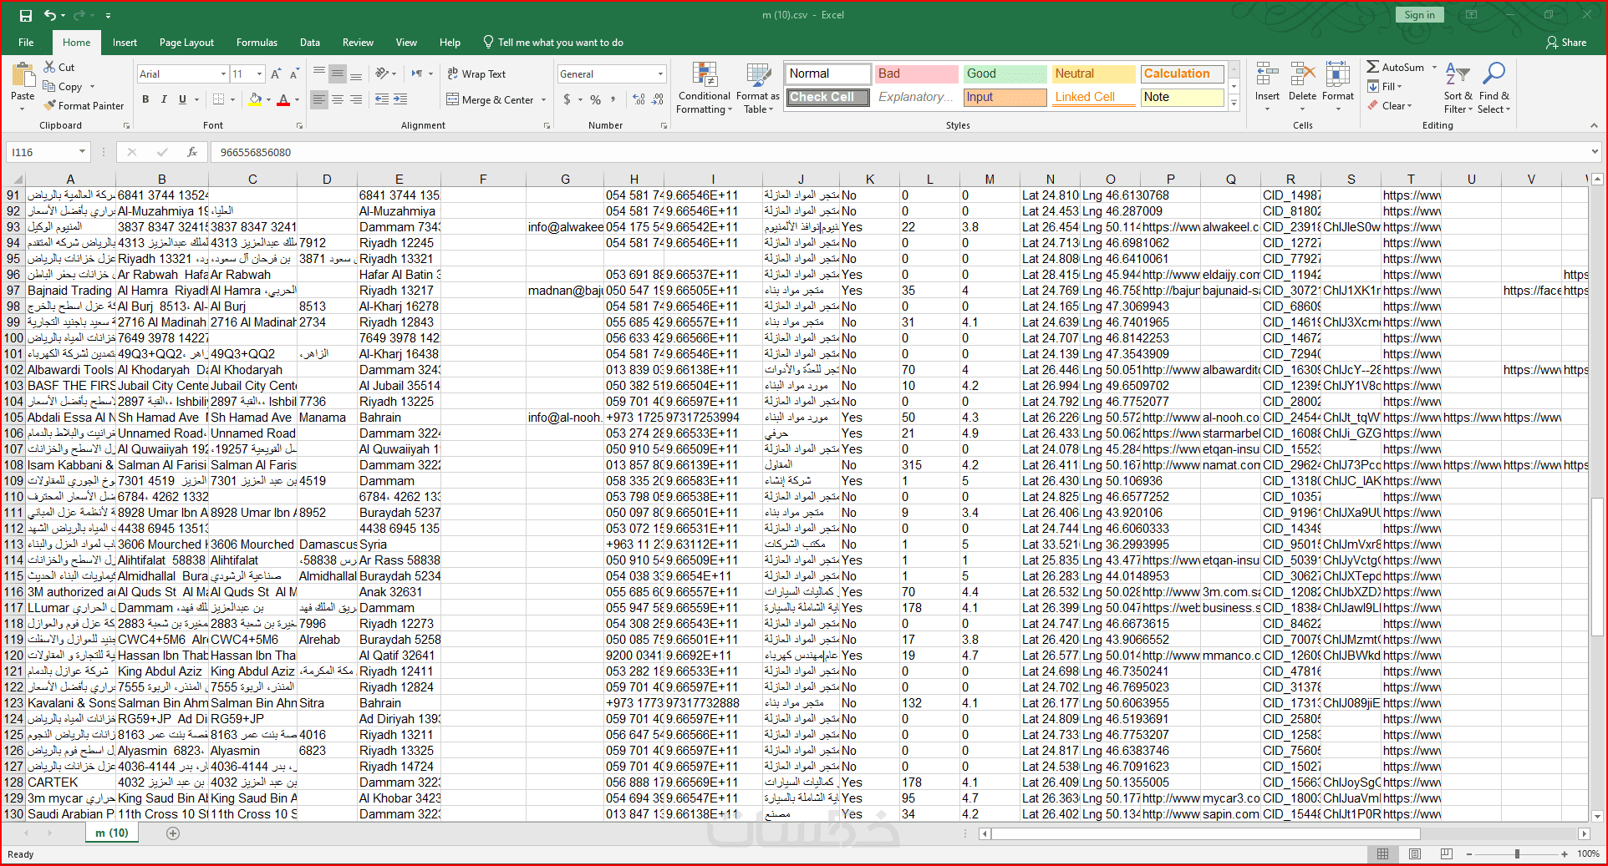The width and height of the screenshot is (1608, 866).
Task: Click the Accounting number format dollar icon
Action: pyautogui.click(x=567, y=99)
